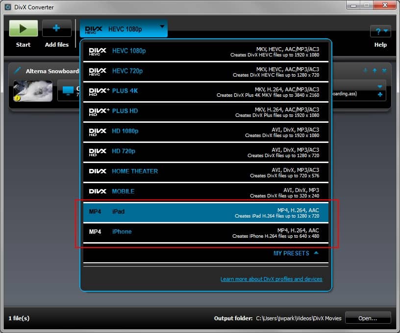Collapse the HEVC 1080p profile dropdown header

tap(124, 29)
